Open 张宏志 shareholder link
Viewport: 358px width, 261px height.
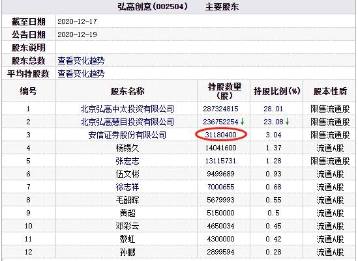point(127,161)
